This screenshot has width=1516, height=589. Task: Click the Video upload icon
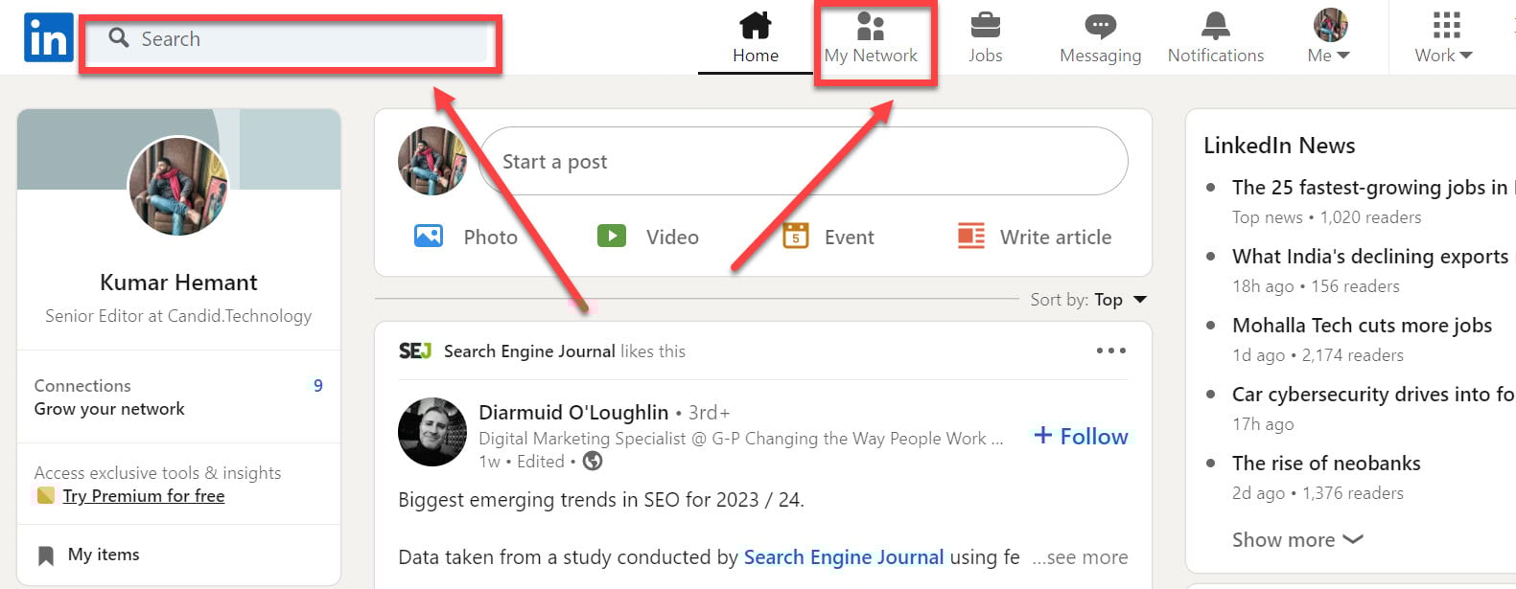(x=612, y=236)
